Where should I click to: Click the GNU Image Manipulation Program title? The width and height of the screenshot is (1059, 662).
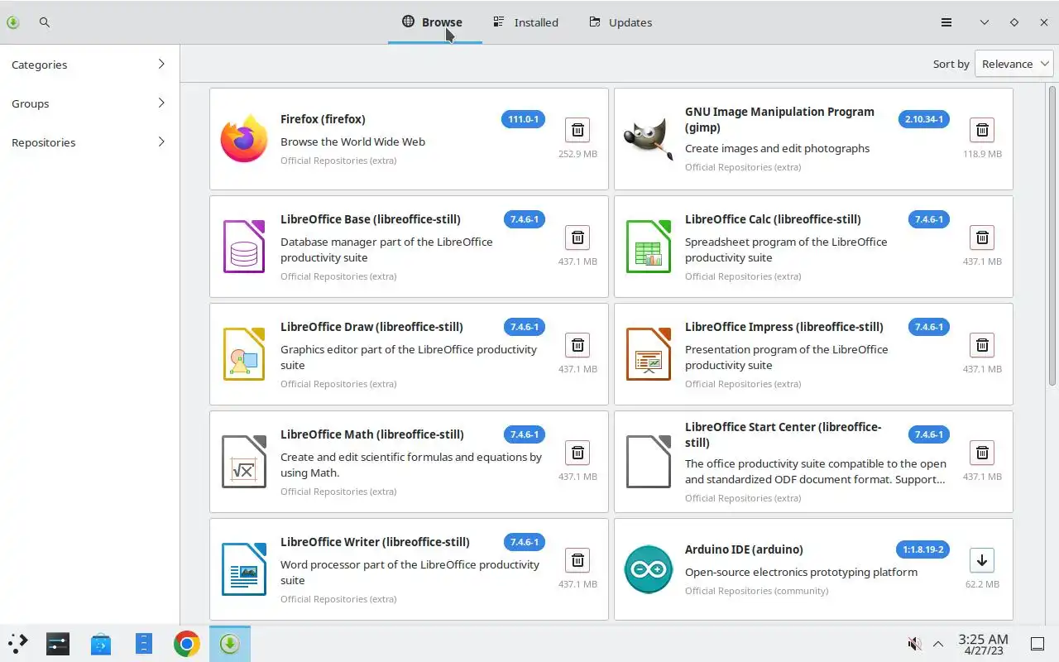pos(779,119)
